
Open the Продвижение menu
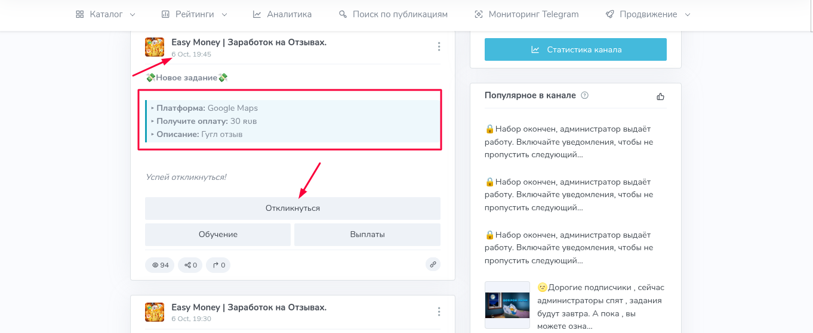click(648, 14)
